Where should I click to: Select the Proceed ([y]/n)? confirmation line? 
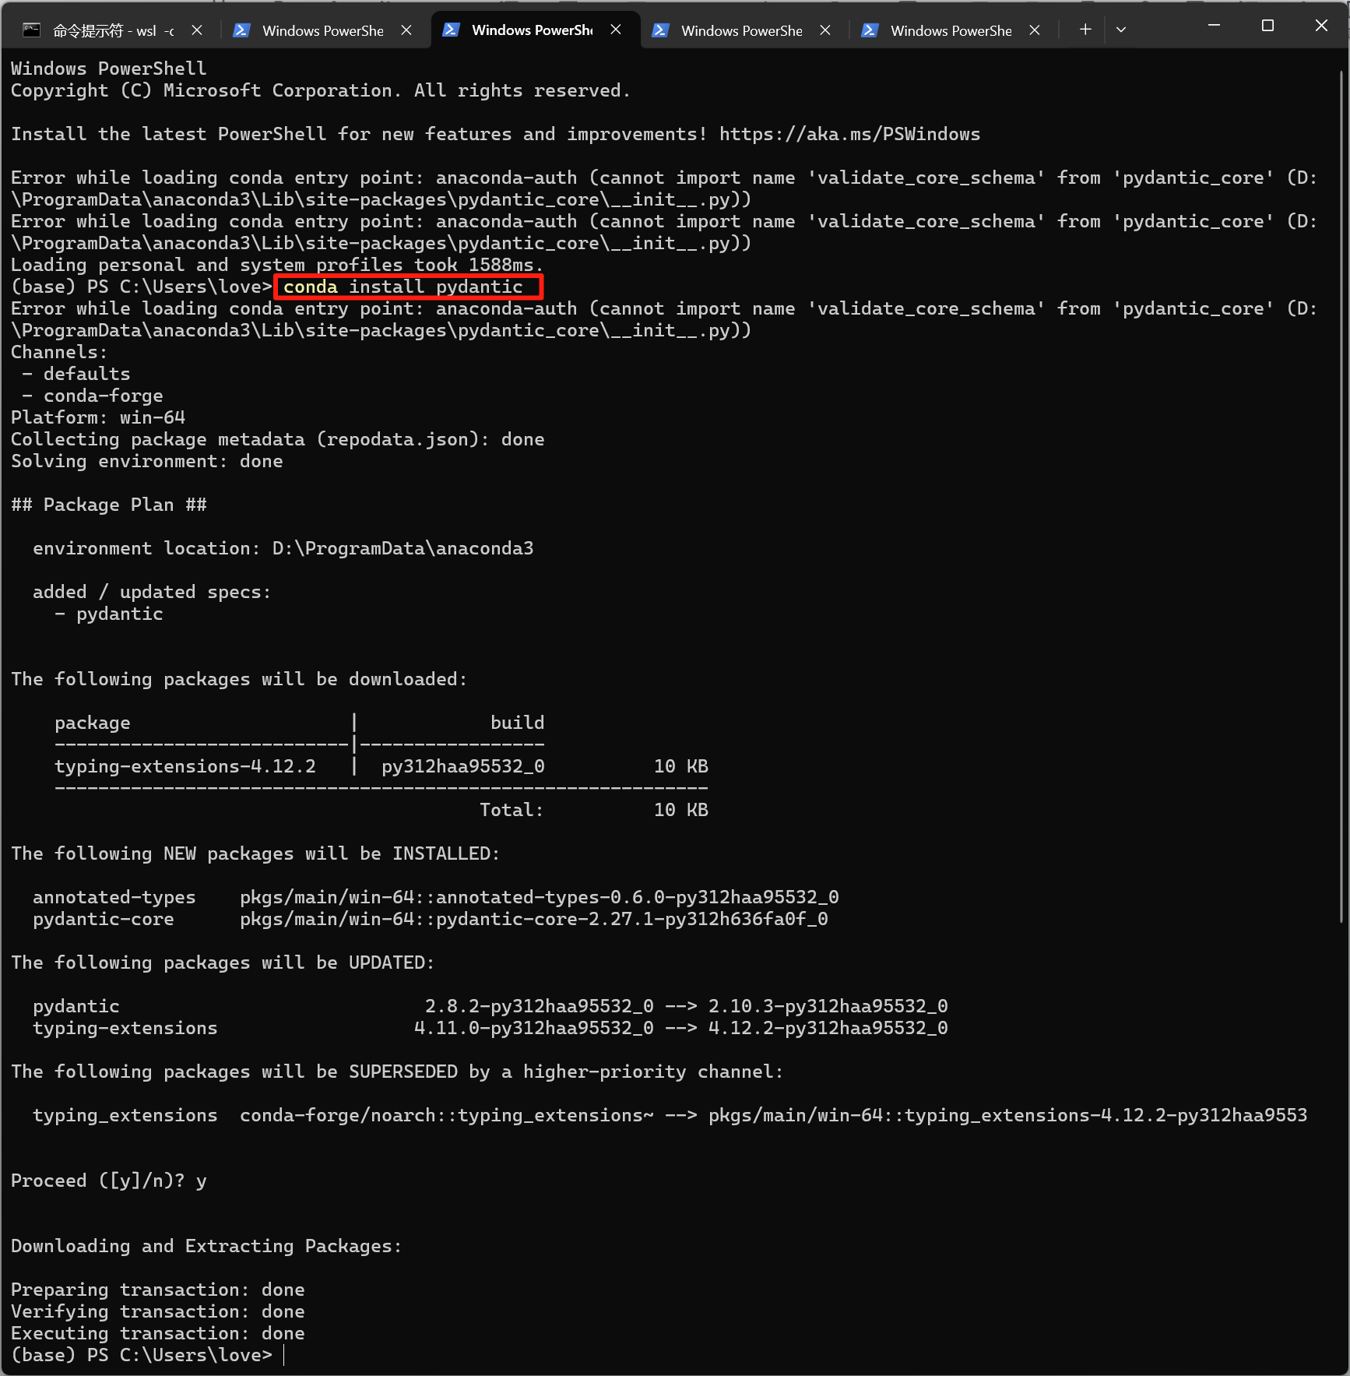point(108,1180)
